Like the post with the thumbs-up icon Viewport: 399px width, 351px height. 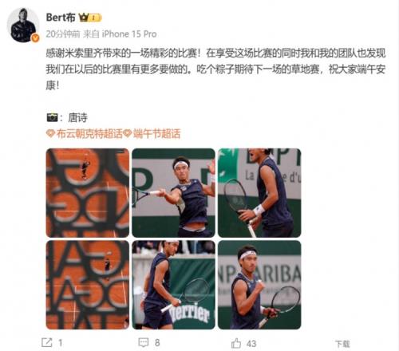coord(236,343)
